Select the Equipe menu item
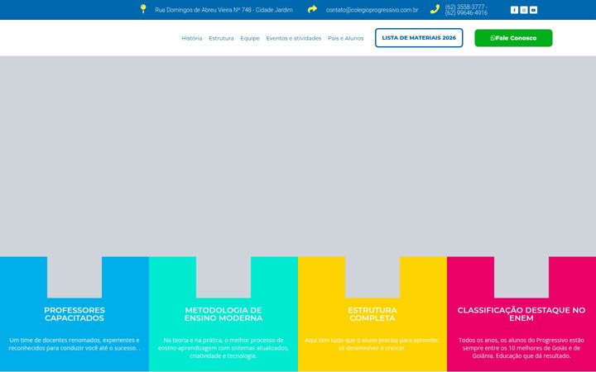 pos(250,38)
